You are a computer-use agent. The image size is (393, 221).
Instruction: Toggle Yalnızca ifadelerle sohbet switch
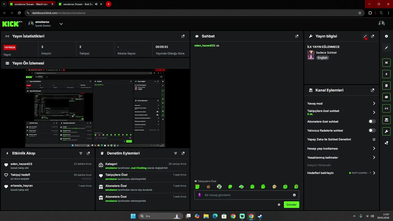tap(372, 130)
